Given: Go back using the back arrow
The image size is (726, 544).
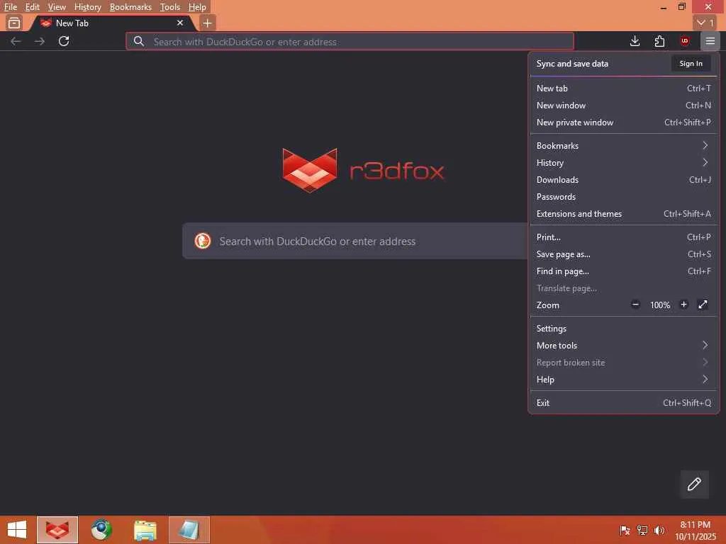Looking at the screenshot, I should (16, 41).
